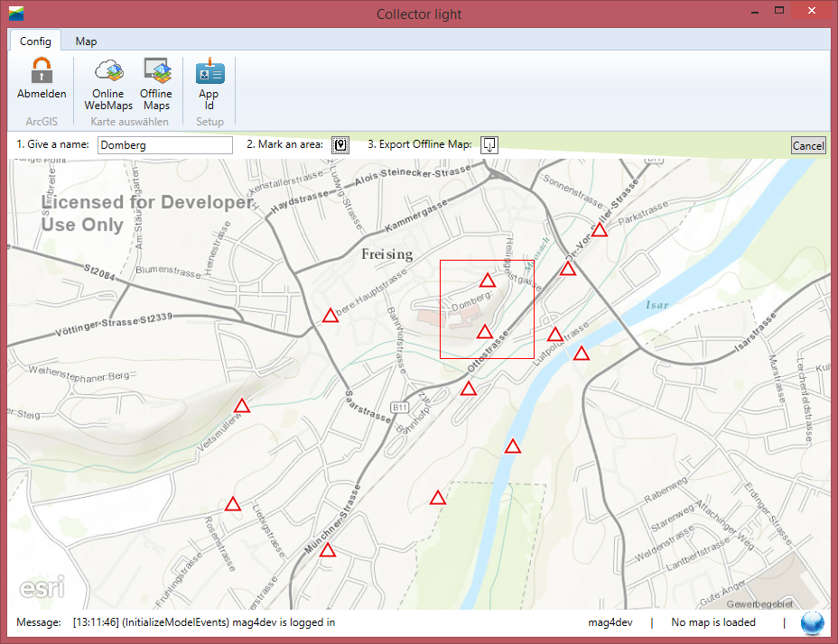Click the Mark an area icon
Screen dimensions: 838x644
[340, 144]
